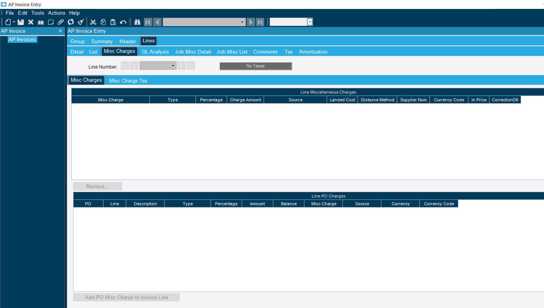Switch to the Detail sub-tab
Screen dimensions: 544x308
tap(77, 52)
